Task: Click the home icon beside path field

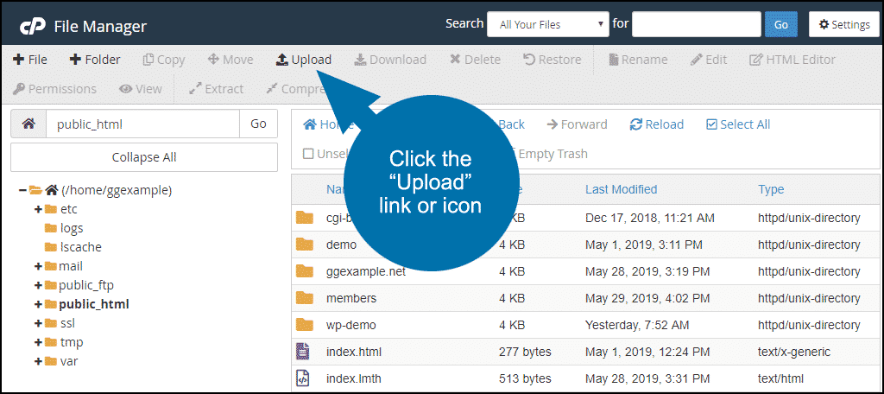Action: pos(28,124)
